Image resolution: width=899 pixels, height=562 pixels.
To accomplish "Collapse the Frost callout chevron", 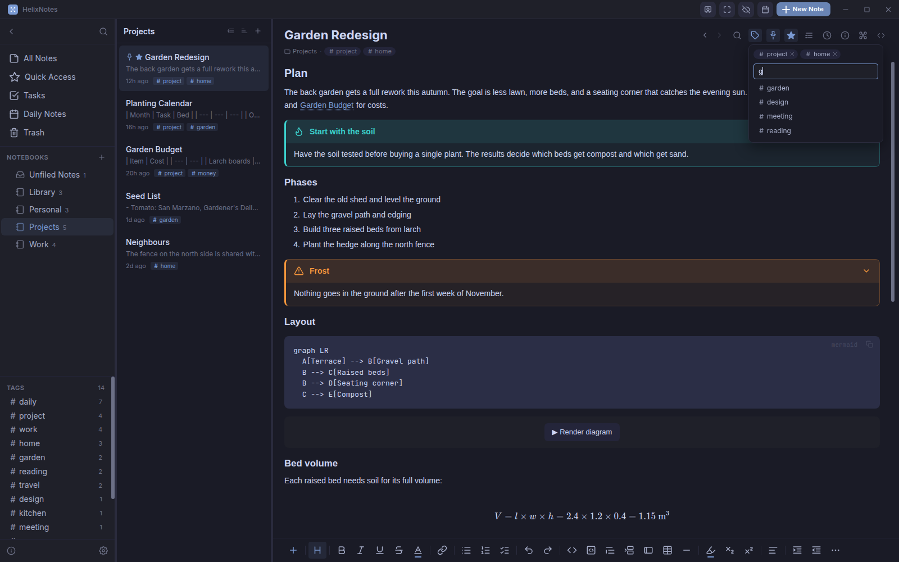I will point(866,271).
